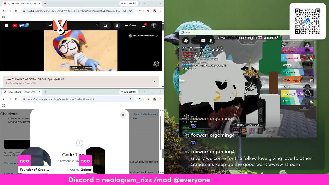Open Roblox hamburger menu in game
This screenshot has height=185, width=329.
click(196, 41)
